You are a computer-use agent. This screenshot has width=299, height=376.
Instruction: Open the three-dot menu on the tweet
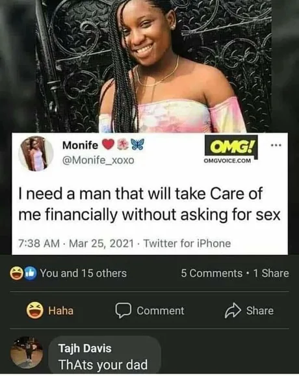[x=276, y=145]
